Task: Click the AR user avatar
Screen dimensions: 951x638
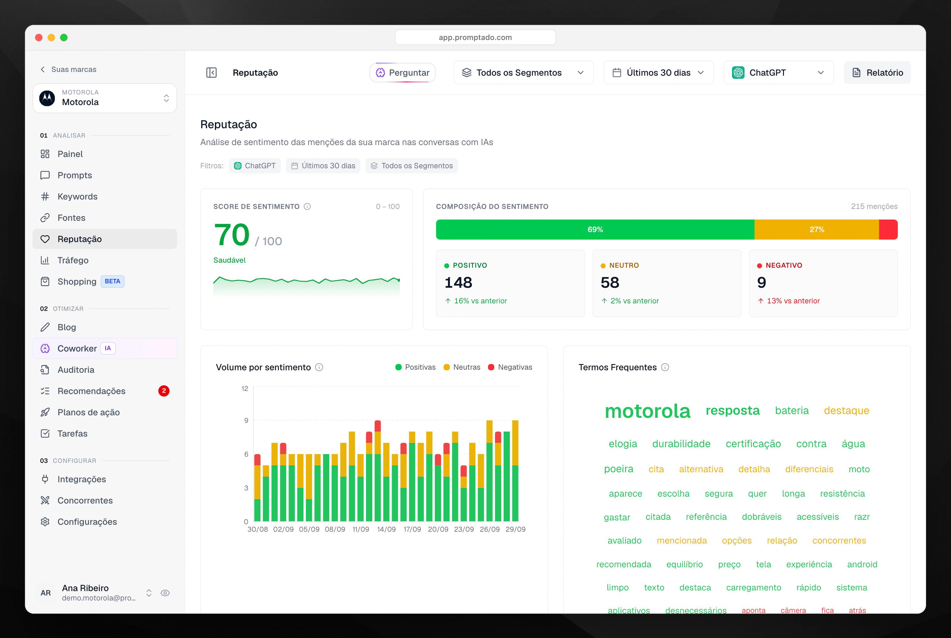Action: coord(46,593)
